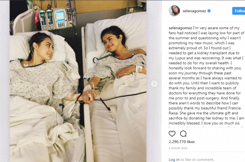The image size is (245, 162).
Task: Click the caption line mentioning Francia Raisa
Action: point(205,108)
